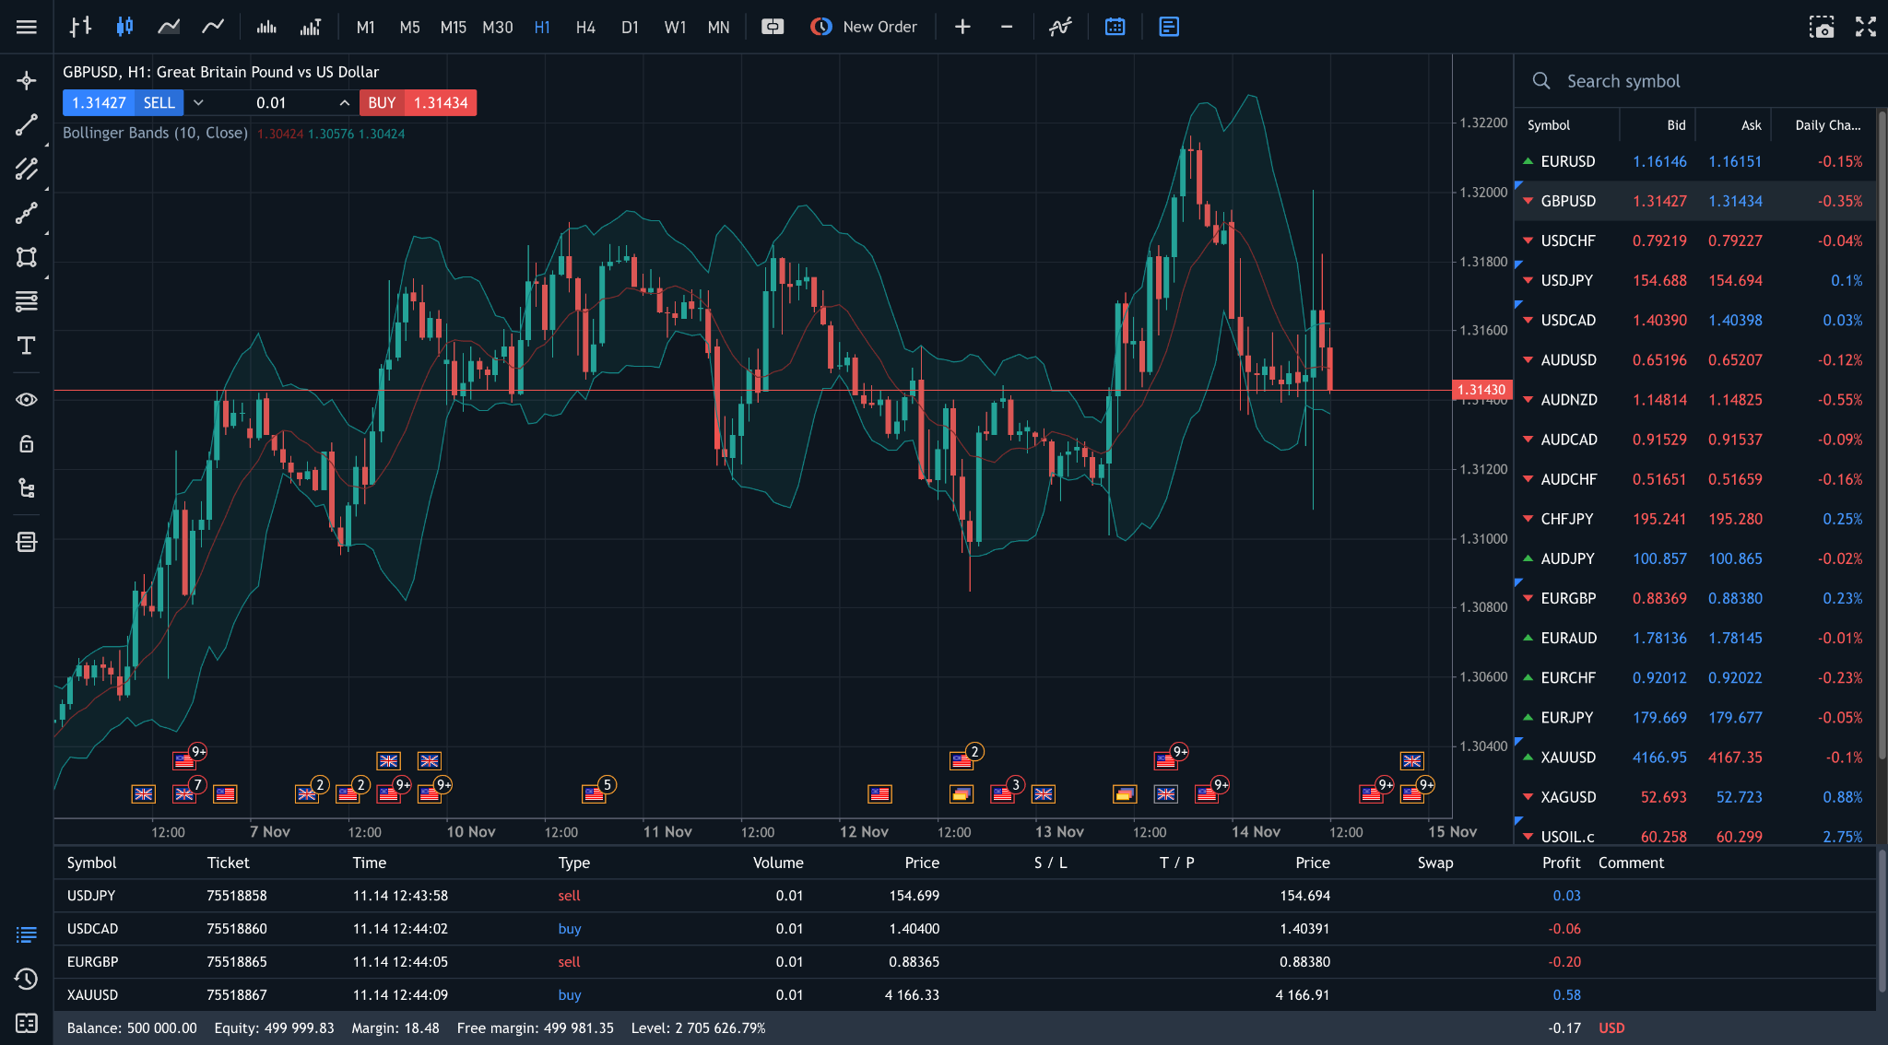
Task: Zoom in the chart with plus icon
Action: tap(962, 27)
